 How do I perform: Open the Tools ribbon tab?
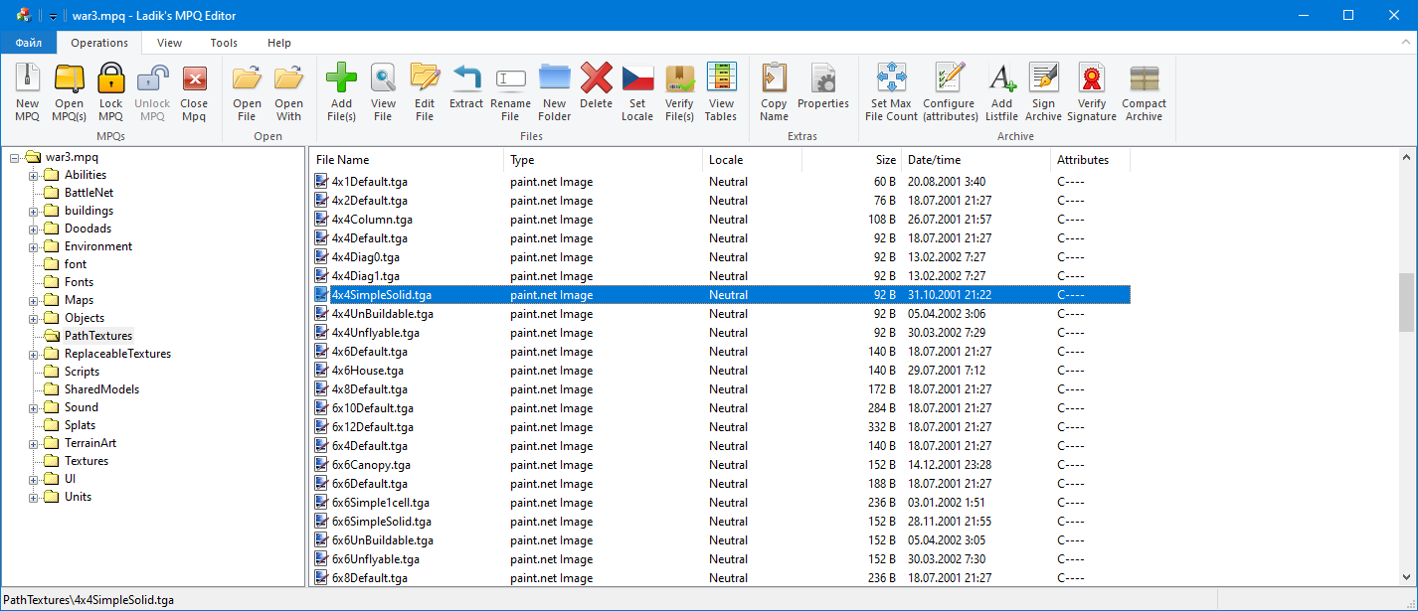click(x=224, y=43)
